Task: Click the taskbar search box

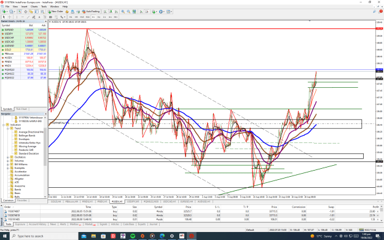Action: tap(44, 236)
